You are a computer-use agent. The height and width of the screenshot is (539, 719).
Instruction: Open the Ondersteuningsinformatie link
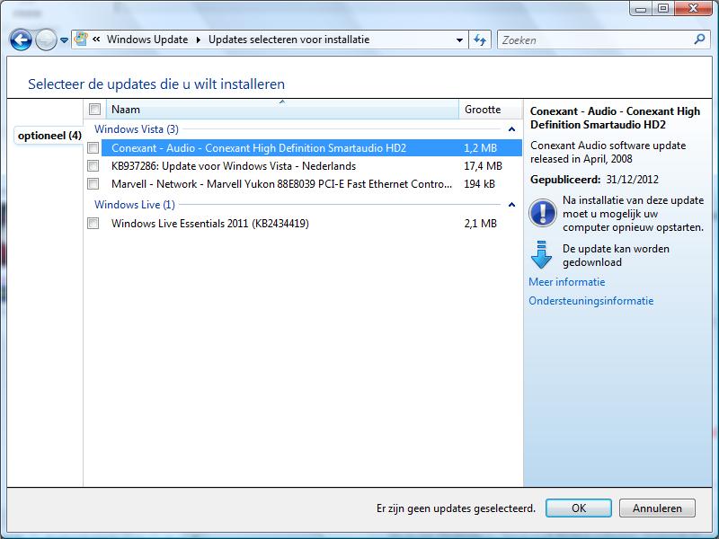(591, 301)
